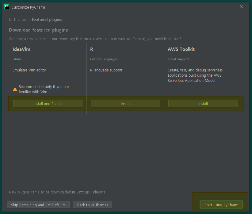Click the Custom Languages category label
The height and width of the screenshot is (214, 252).
(x=104, y=59)
